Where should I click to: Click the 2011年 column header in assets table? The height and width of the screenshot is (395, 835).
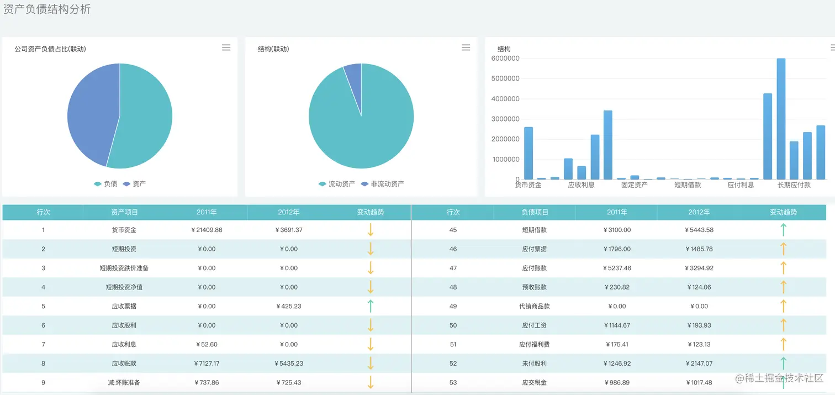click(x=206, y=212)
